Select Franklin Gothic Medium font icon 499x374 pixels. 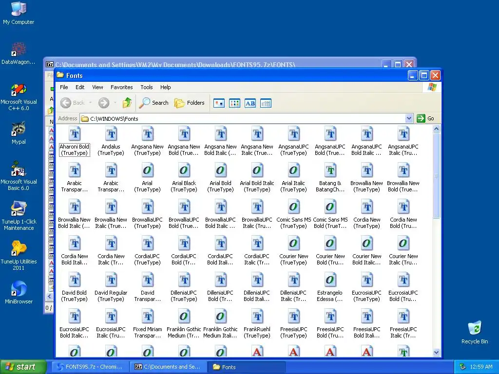click(184, 317)
